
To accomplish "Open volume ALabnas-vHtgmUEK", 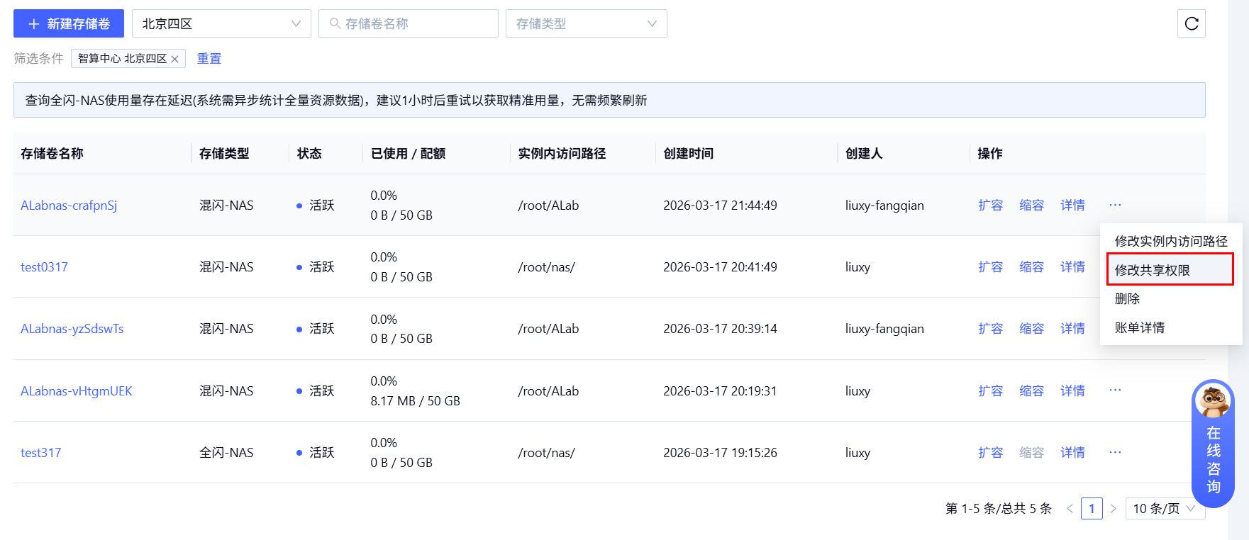I will [x=77, y=391].
